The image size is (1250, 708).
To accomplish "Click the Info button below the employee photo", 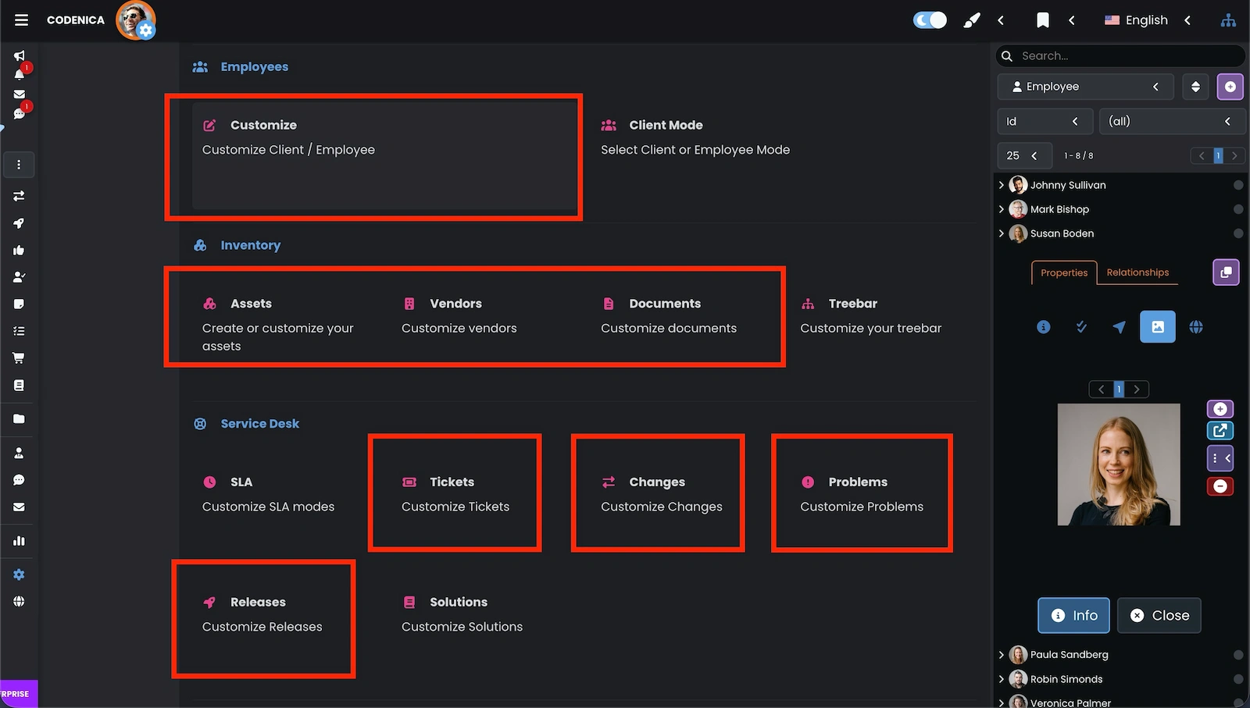I will click(x=1073, y=615).
